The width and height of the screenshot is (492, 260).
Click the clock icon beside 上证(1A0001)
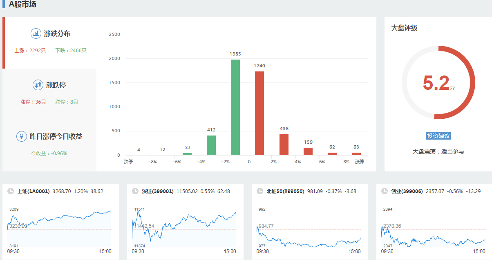pyautogui.click(x=11, y=191)
